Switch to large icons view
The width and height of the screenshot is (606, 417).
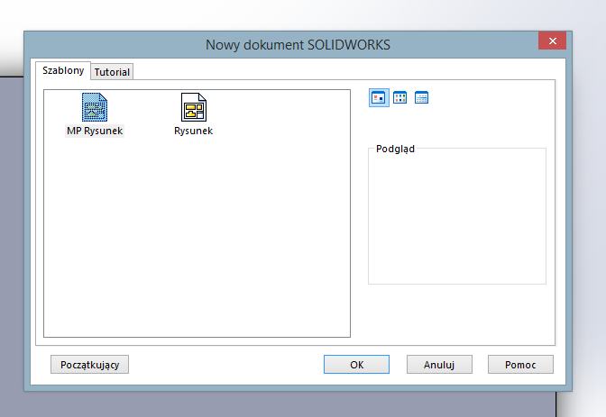point(379,97)
